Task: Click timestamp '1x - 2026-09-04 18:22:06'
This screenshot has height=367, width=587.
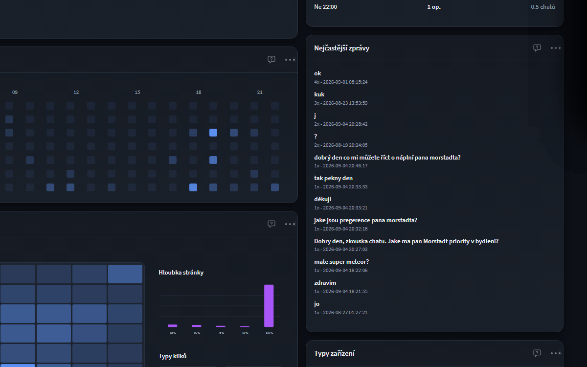Action: point(341,270)
